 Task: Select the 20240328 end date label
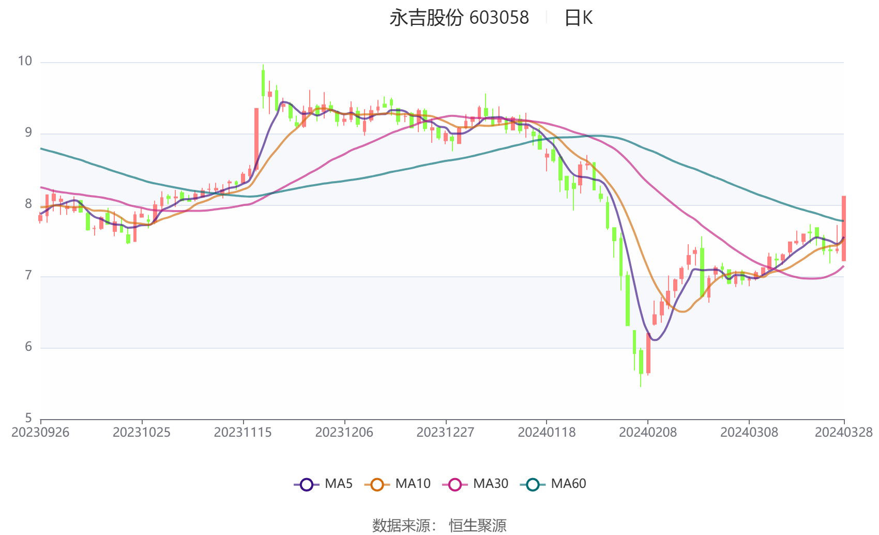[x=844, y=433]
